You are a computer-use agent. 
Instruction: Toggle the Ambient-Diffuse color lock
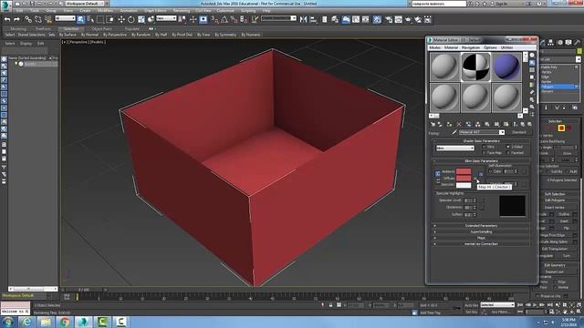[x=438, y=174]
